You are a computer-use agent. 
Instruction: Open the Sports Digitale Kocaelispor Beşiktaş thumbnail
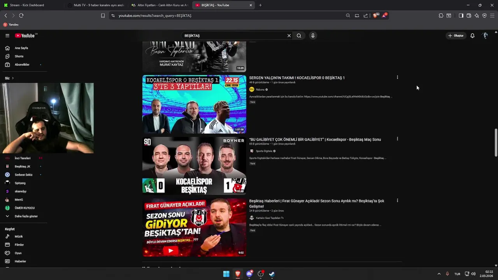tap(194, 166)
